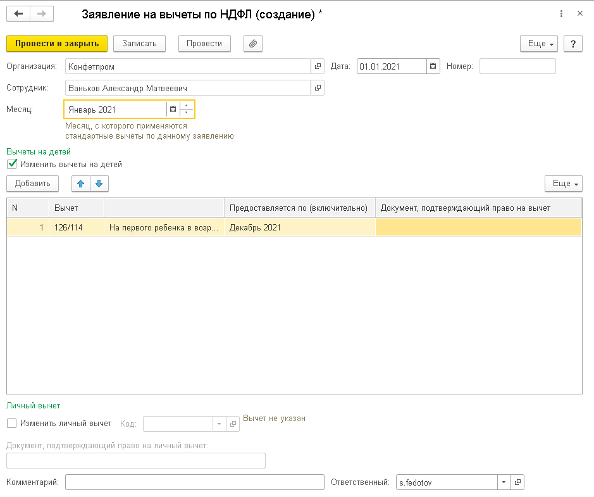
Task: Click the Провести button
Action: (204, 44)
